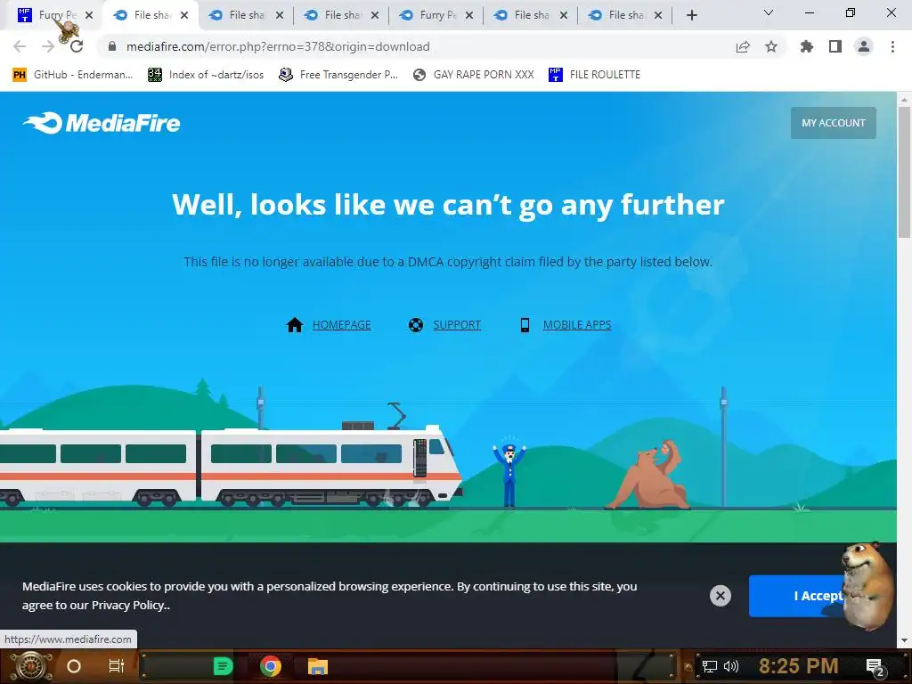Image resolution: width=912 pixels, height=684 pixels.
Task: Click the phone icon beside Mobile Apps
Action: click(525, 324)
